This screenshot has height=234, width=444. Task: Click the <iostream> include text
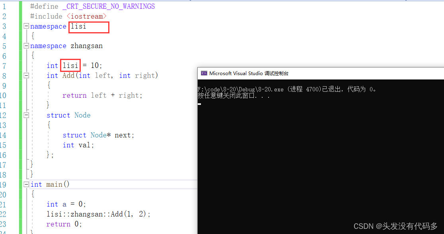click(86, 16)
